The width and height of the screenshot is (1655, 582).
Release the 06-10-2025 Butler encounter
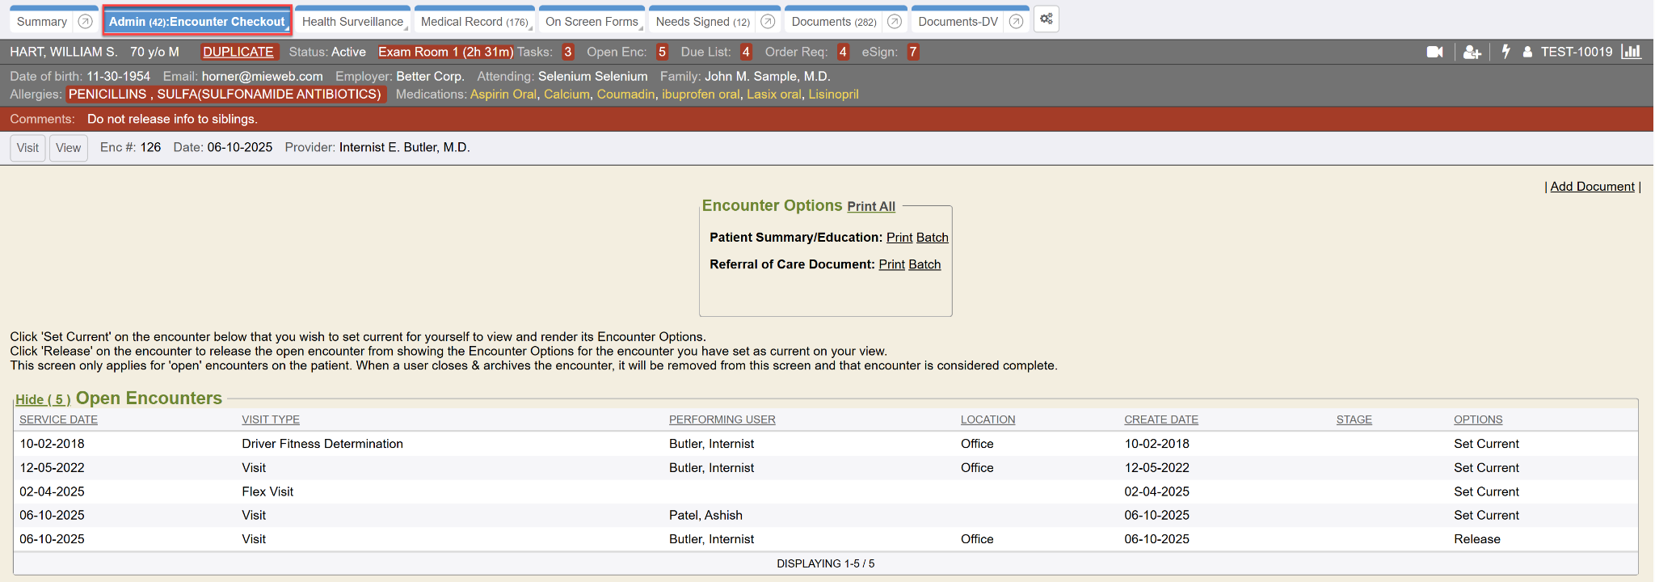(x=1476, y=539)
